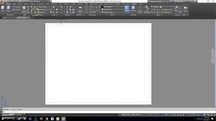
Task: Click the Base view tool
Action: tap(185, 9)
